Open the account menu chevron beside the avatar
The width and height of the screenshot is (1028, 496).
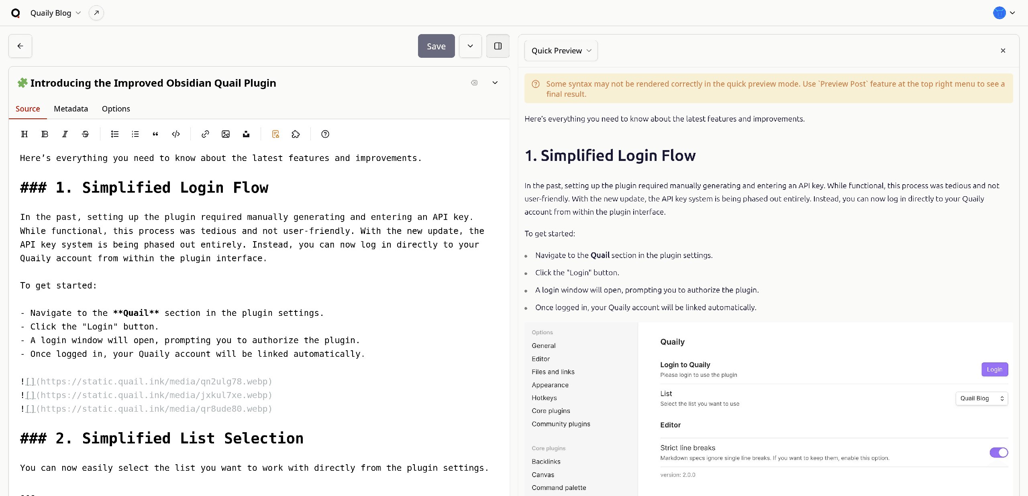1012,13
